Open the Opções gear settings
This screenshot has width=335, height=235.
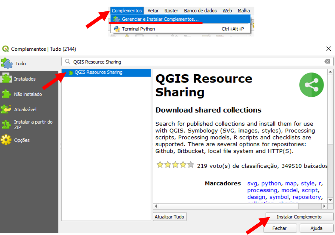6,140
